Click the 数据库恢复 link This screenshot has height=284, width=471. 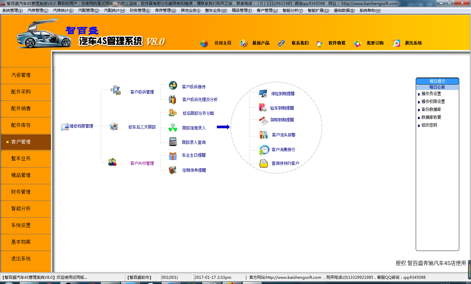coord(431,117)
